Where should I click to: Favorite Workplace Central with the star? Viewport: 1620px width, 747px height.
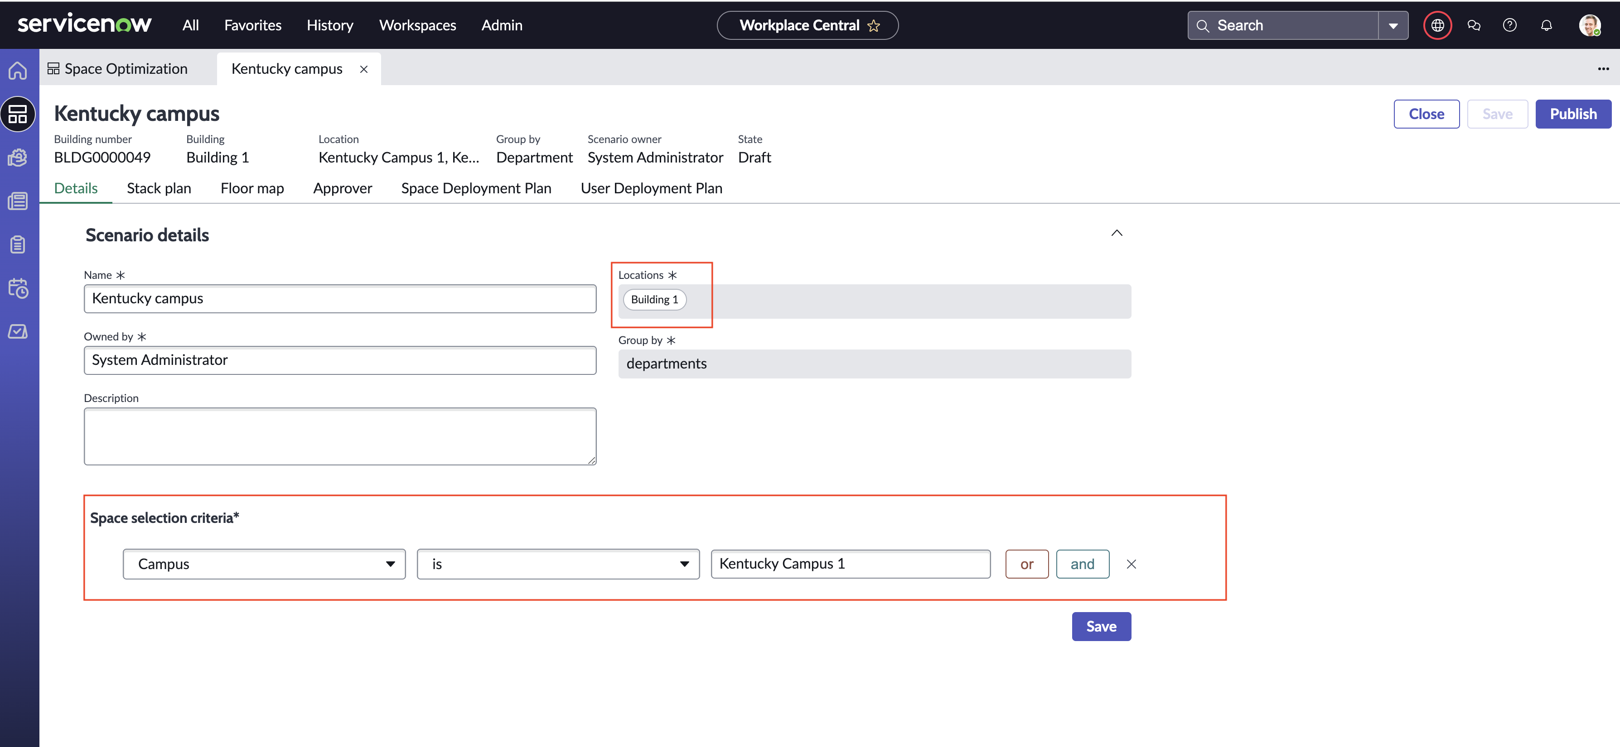tap(874, 26)
